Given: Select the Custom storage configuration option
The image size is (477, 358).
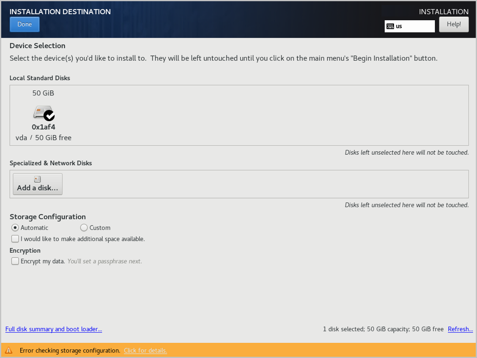Looking at the screenshot, I should pos(84,227).
